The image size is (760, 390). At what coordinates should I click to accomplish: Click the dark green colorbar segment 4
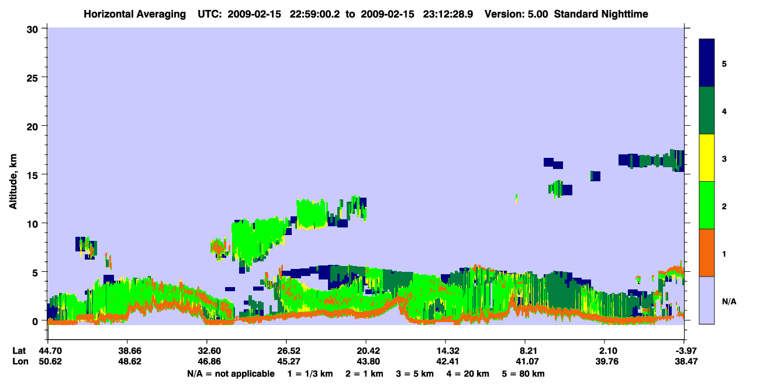click(707, 111)
